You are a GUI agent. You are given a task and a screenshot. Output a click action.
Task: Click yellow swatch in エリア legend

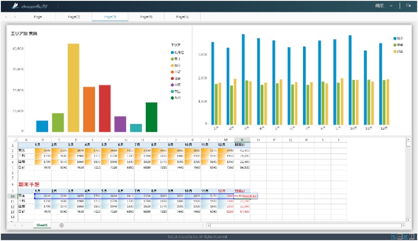coord(172,65)
